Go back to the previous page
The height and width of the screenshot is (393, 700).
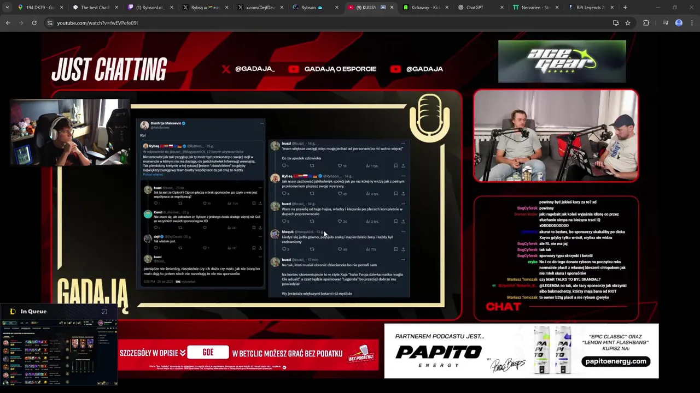point(8,23)
